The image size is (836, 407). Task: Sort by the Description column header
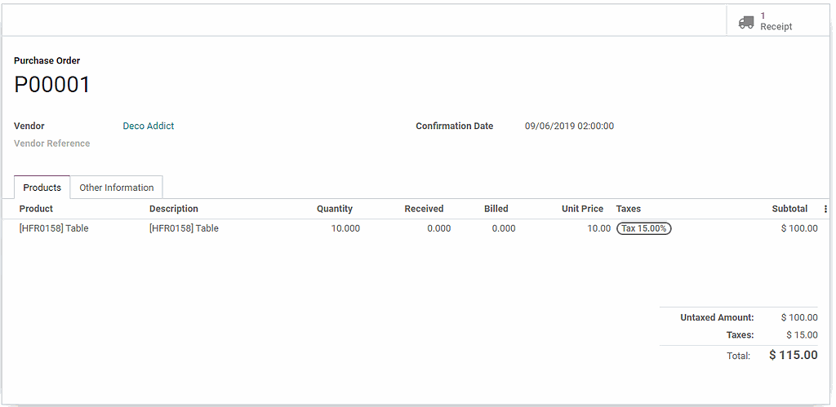[x=174, y=209]
